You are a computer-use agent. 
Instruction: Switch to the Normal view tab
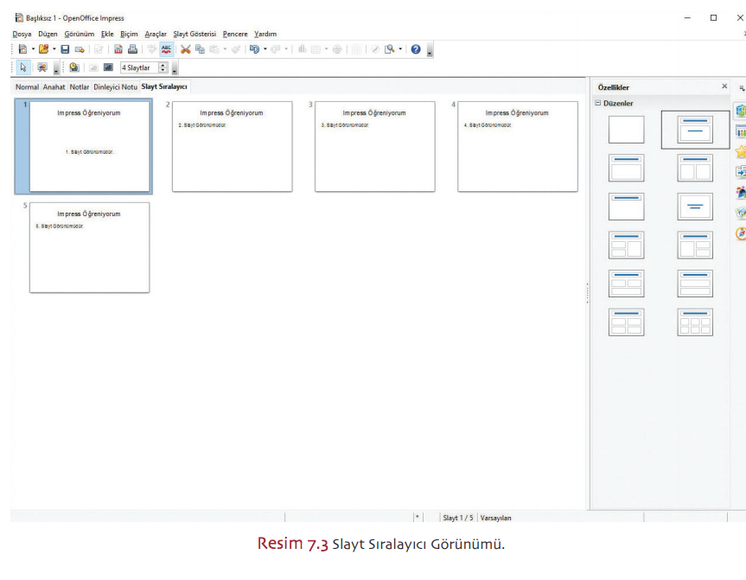tap(27, 86)
